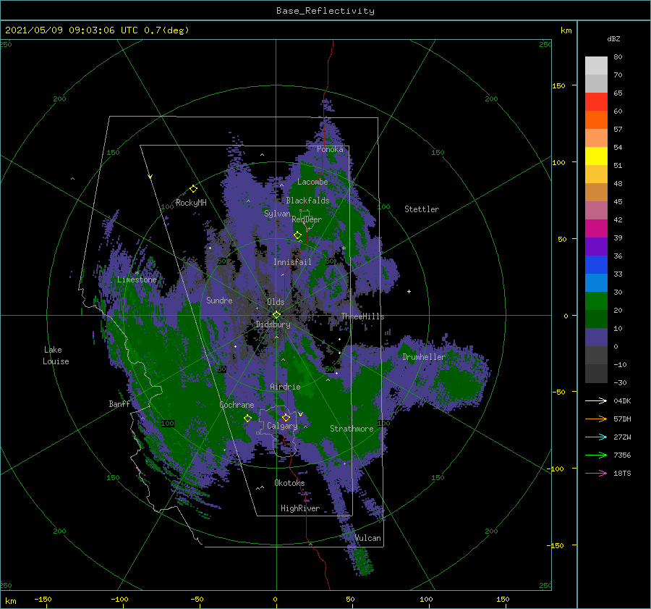
Task: Select the yellow diamond marker above Calgary label
Action: (x=286, y=417)
